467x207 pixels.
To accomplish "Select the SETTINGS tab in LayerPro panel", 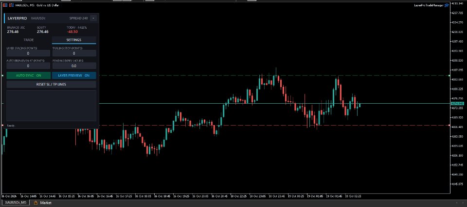I will (x=74, y=40).
